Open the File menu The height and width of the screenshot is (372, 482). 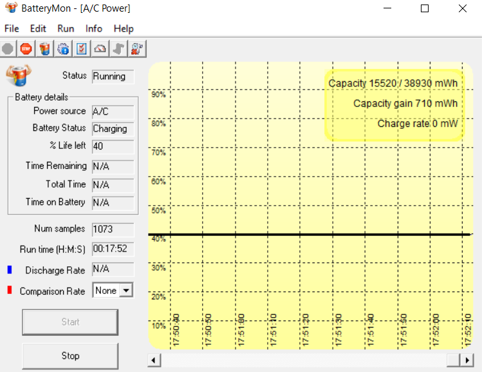[12, 28]
